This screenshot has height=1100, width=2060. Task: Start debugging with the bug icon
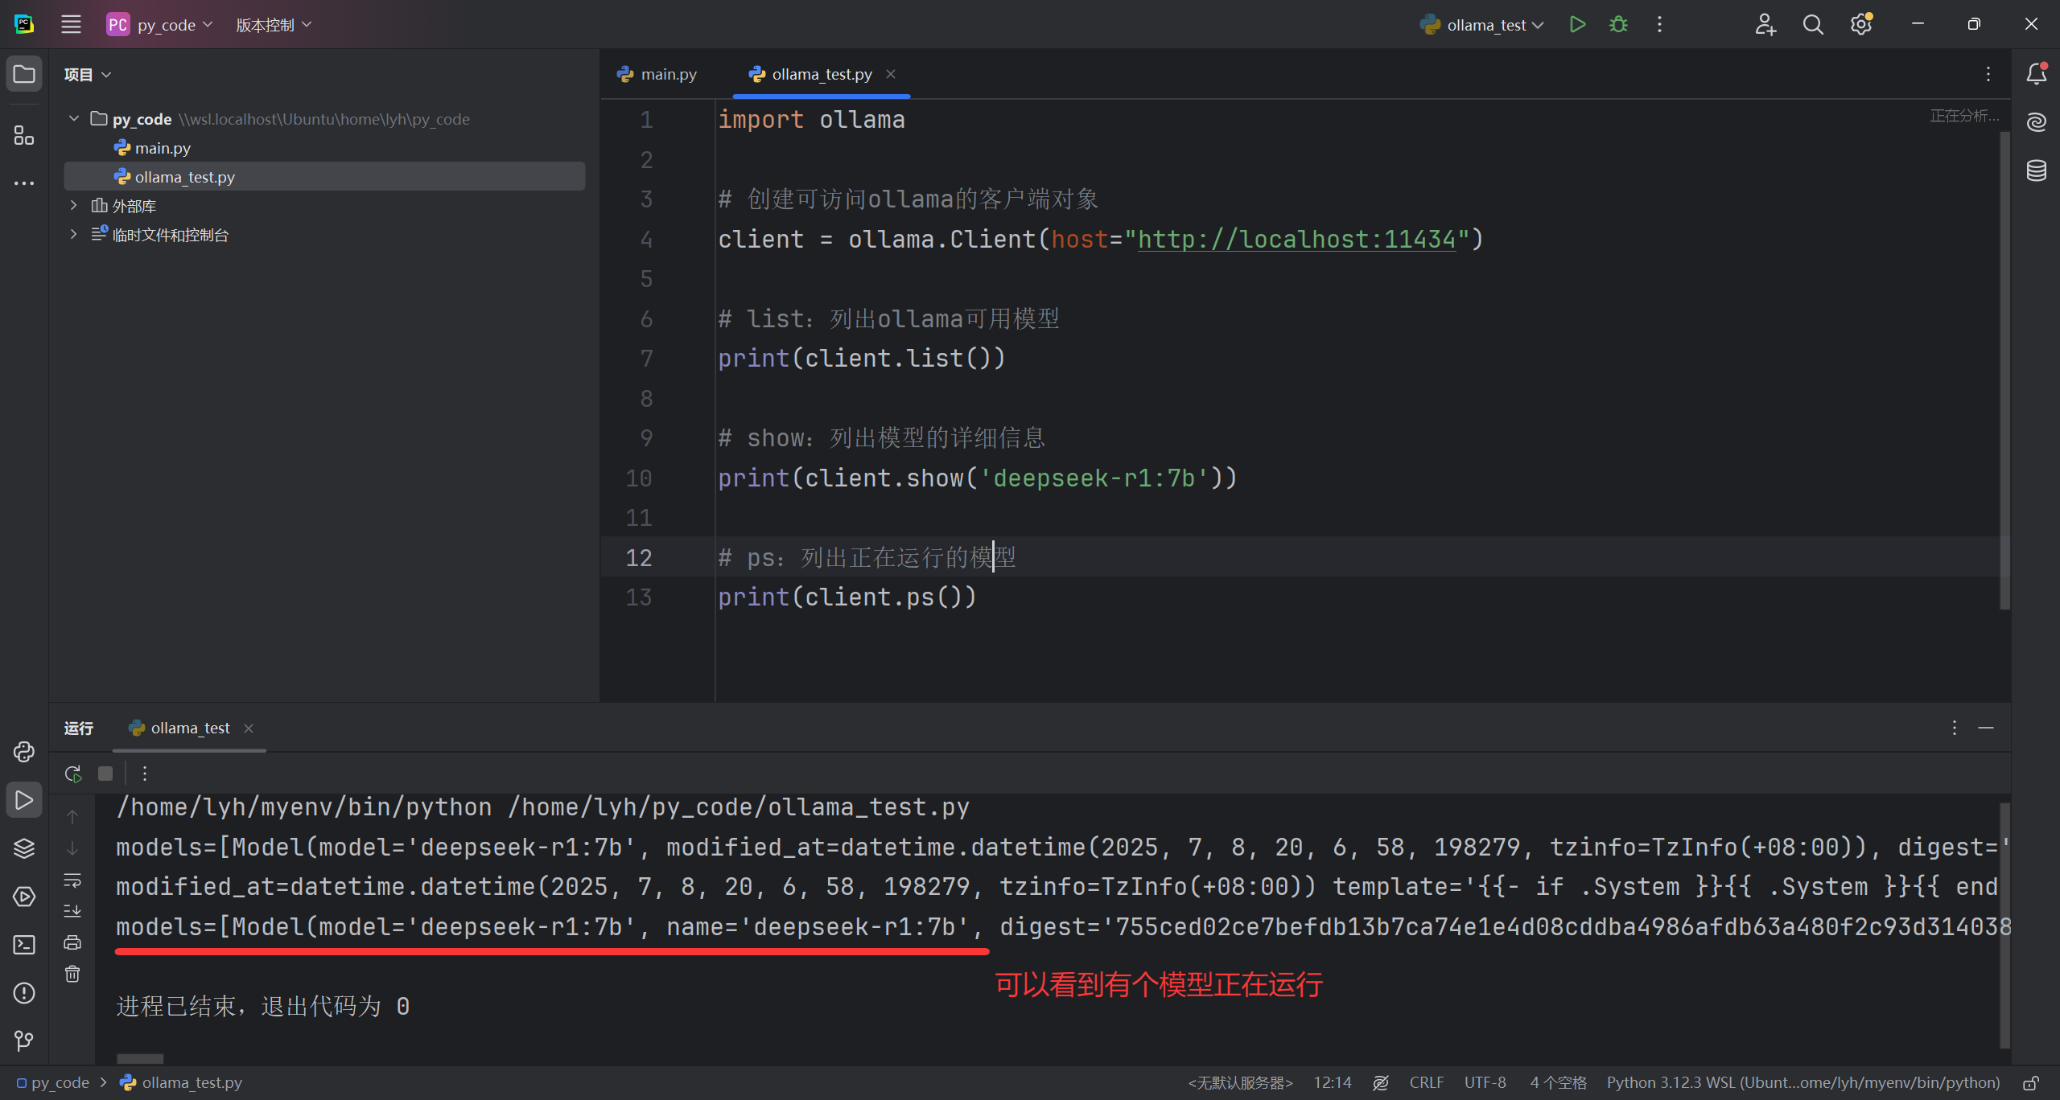[1618, 24]
